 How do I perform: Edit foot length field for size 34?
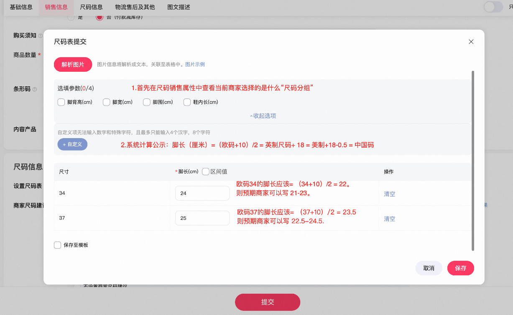tap(202, 193)
